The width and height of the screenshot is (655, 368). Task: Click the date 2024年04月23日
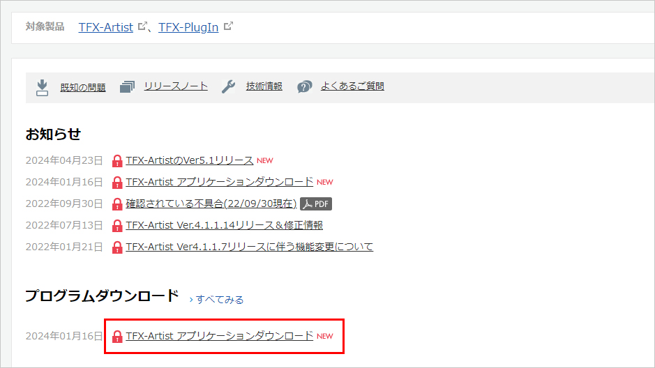[x=64, y=160]
